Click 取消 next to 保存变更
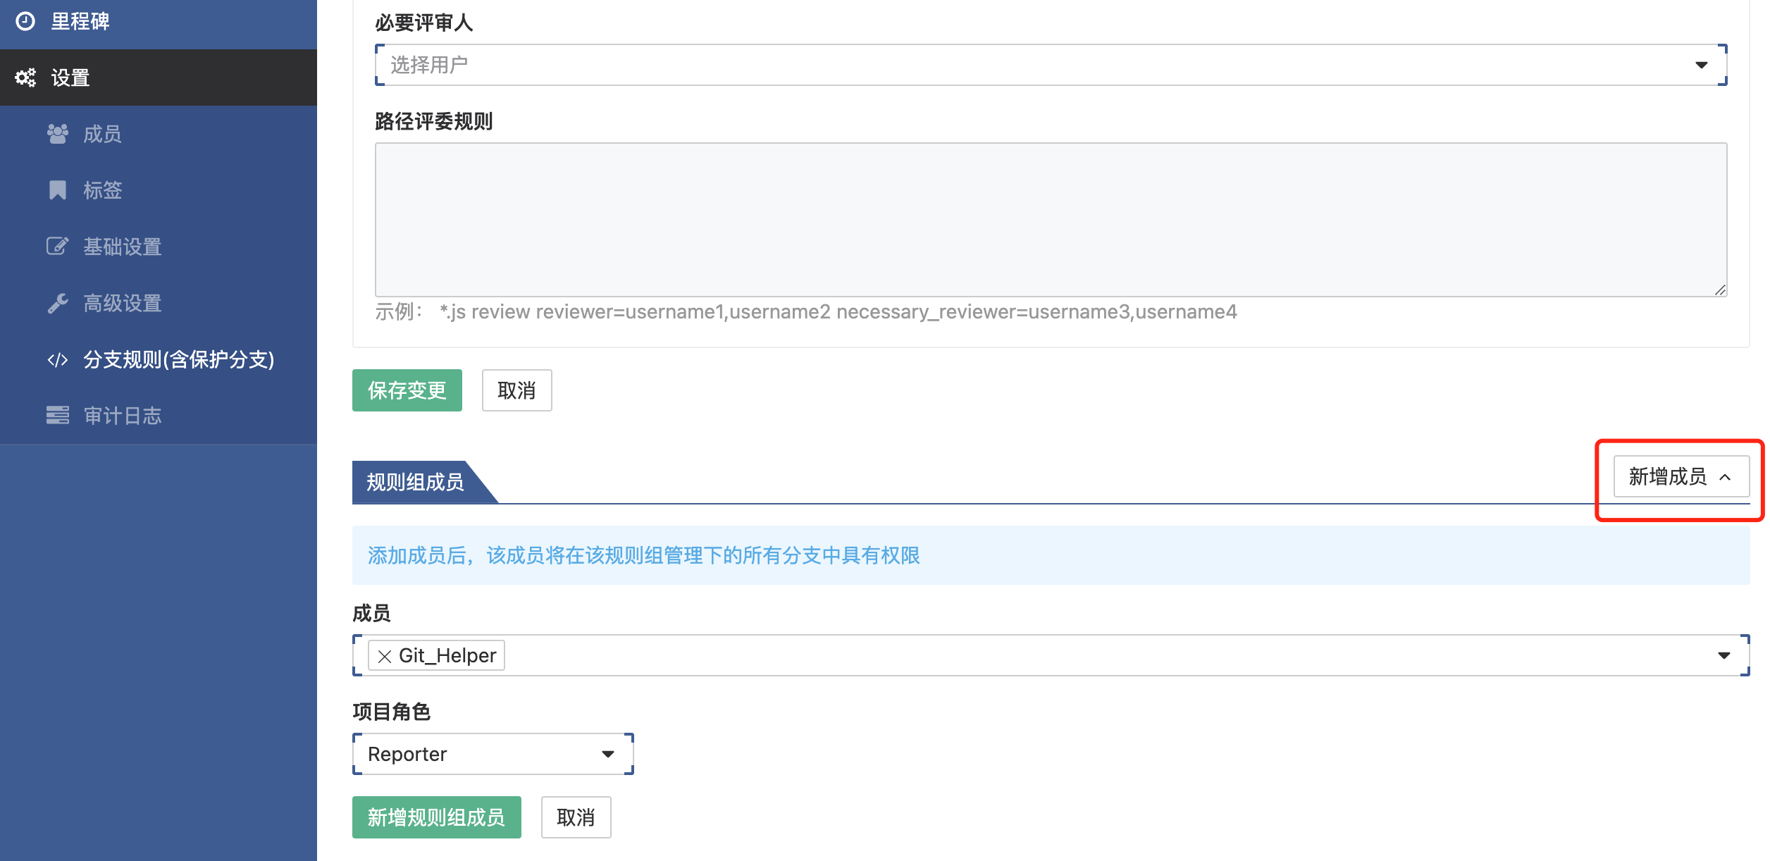 click(516, 390)
